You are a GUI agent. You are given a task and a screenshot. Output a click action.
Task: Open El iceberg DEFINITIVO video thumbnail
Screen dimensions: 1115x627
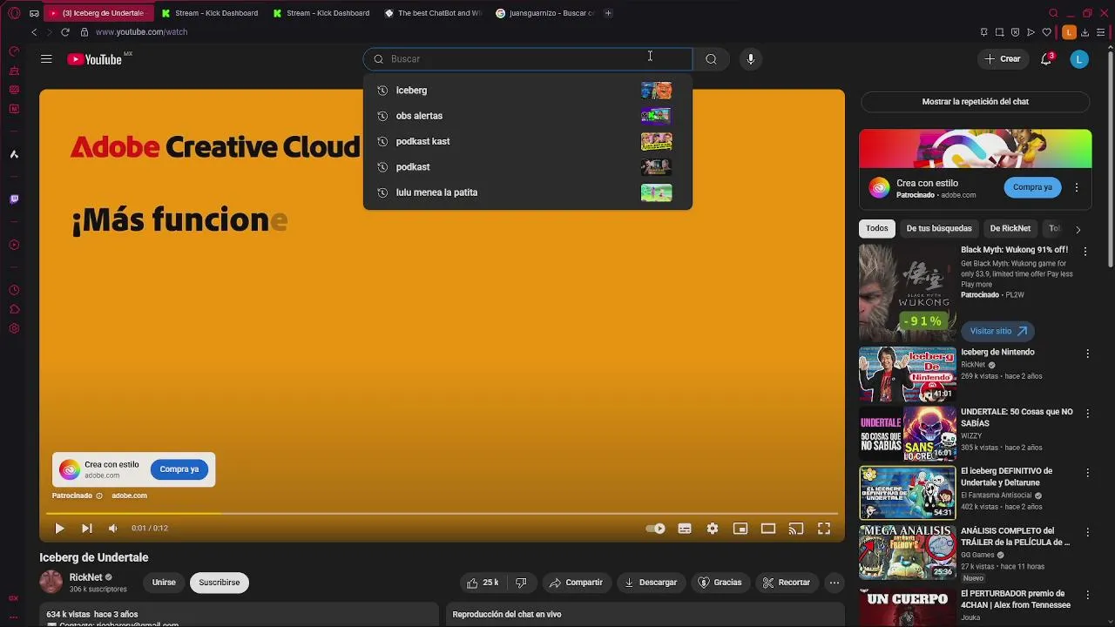(x=908, y=493)
